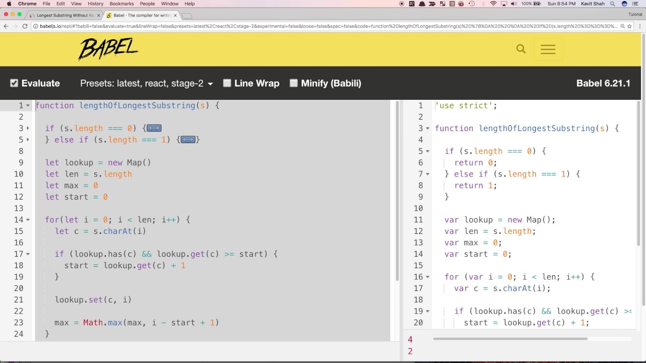Close the Babel browser tab
Viewport: 646px width, 363px height.
[x=175, y=15]
